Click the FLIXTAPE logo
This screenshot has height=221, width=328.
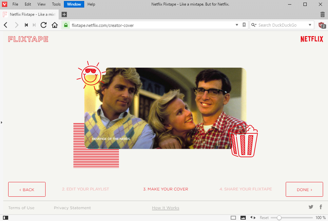pos(28,39)
